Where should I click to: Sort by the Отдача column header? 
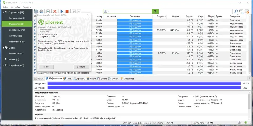click(x=176, y=16)
